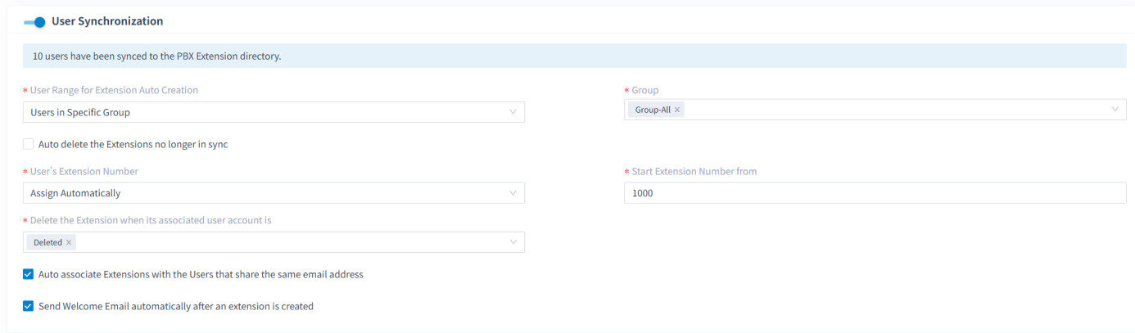Click the 10 users synced notice text
Image resolution: width=1135 pixels, height=333 pixels.
(x=156, y=56)
